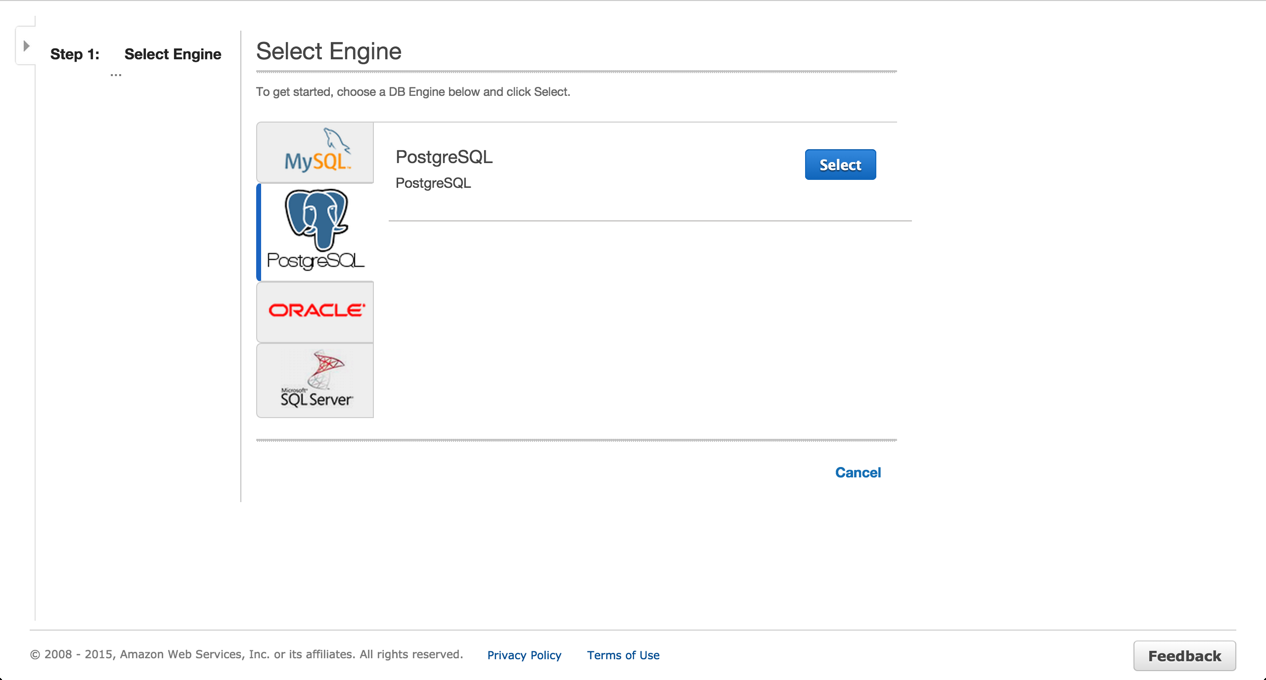Screen dimensions: 1266x680
Task: Click the Feedback button
Action: click(1184, 656)
